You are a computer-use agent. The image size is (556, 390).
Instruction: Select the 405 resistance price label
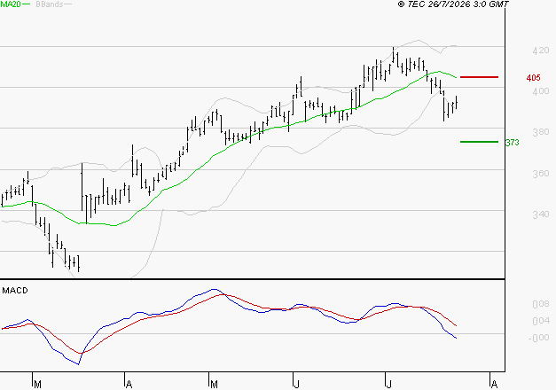click(533, 78)
